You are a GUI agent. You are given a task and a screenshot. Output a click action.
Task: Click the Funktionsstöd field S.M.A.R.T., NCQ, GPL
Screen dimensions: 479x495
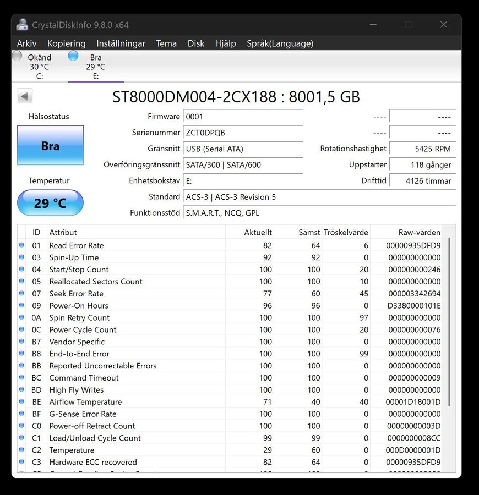coord(319,213)
